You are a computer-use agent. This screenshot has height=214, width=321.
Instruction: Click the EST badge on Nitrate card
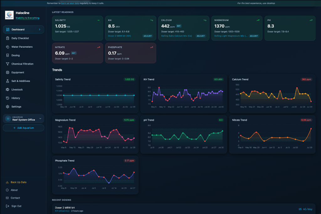[74, 53]
